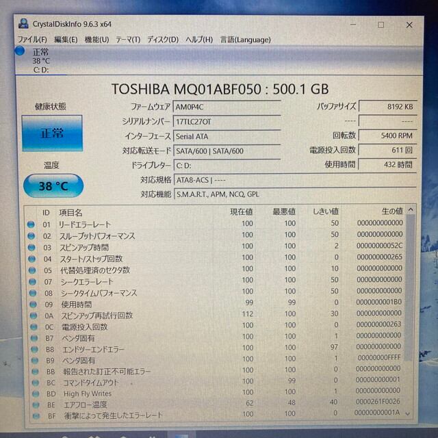Open the ディスク(D) menu

[x=163, y=40]
